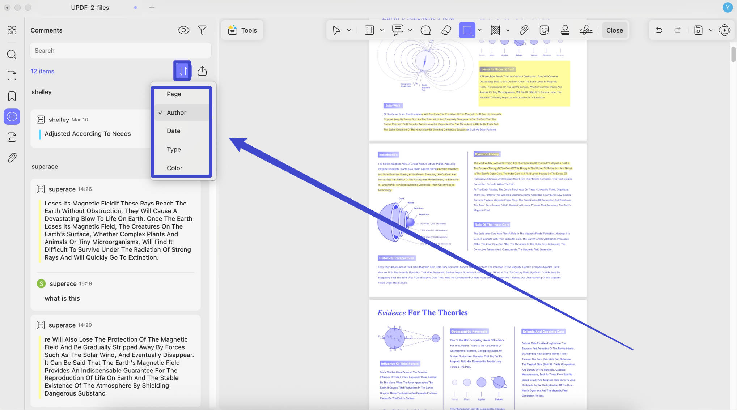Select the sticky note tool
737x410 pixels.
click(426, 30)
